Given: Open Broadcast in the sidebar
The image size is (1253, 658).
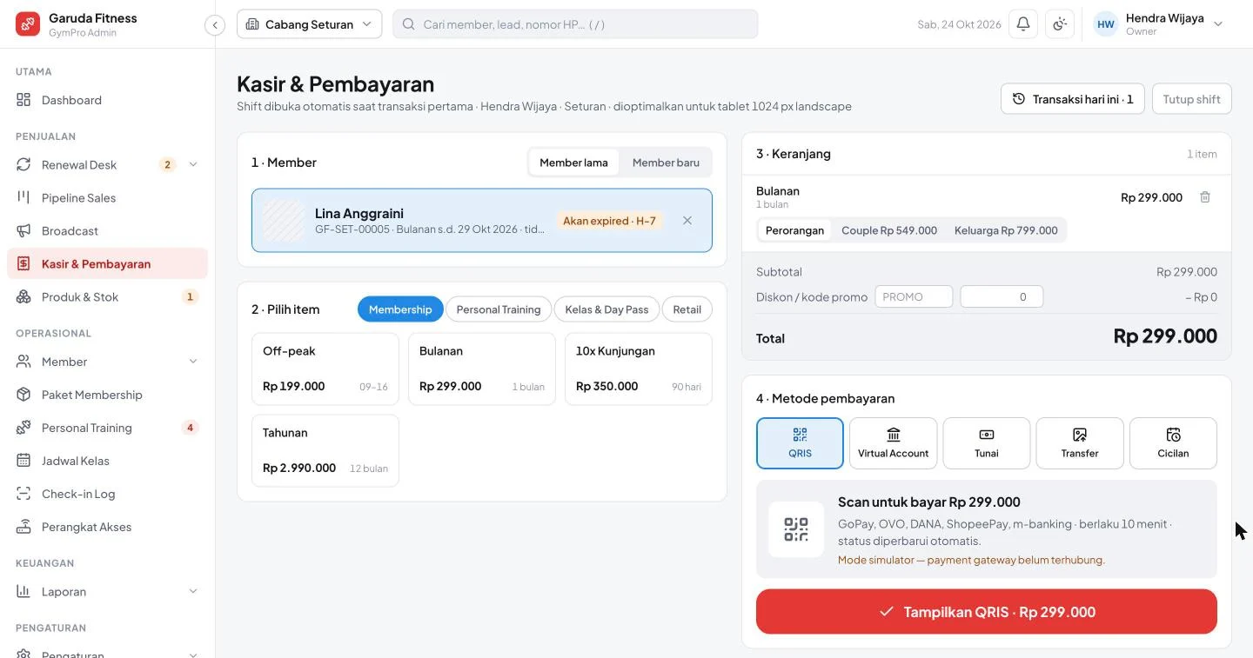Looking at the screenshot, I should [107, 231].
